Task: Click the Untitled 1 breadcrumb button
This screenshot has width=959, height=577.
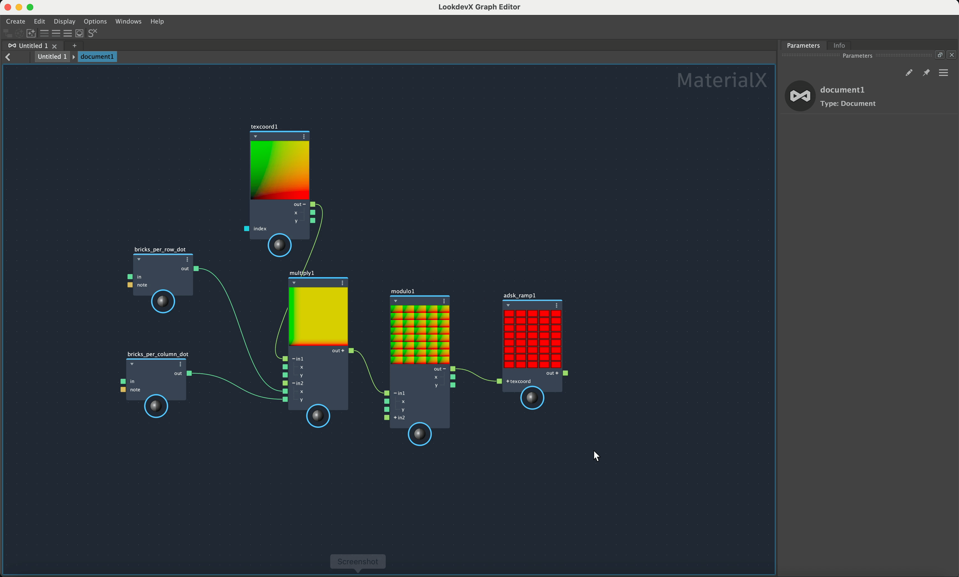Action: pos(52,57)
